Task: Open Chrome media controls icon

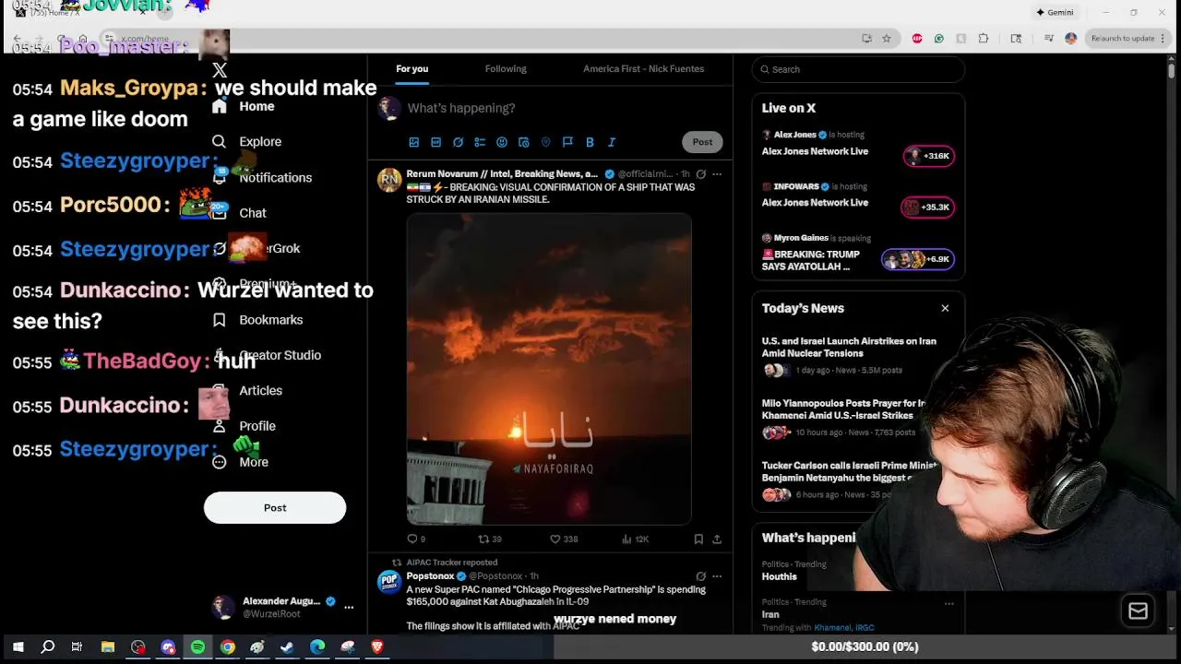Action: [x=1049, y=39]
